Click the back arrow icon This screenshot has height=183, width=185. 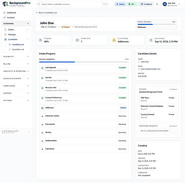pyautogui.click(x=37, y=12)
